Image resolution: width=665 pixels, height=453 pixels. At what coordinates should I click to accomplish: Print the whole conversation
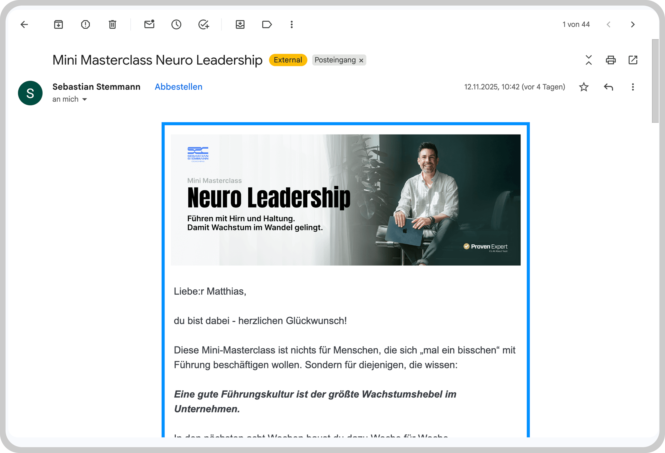(x=611, y=60)
